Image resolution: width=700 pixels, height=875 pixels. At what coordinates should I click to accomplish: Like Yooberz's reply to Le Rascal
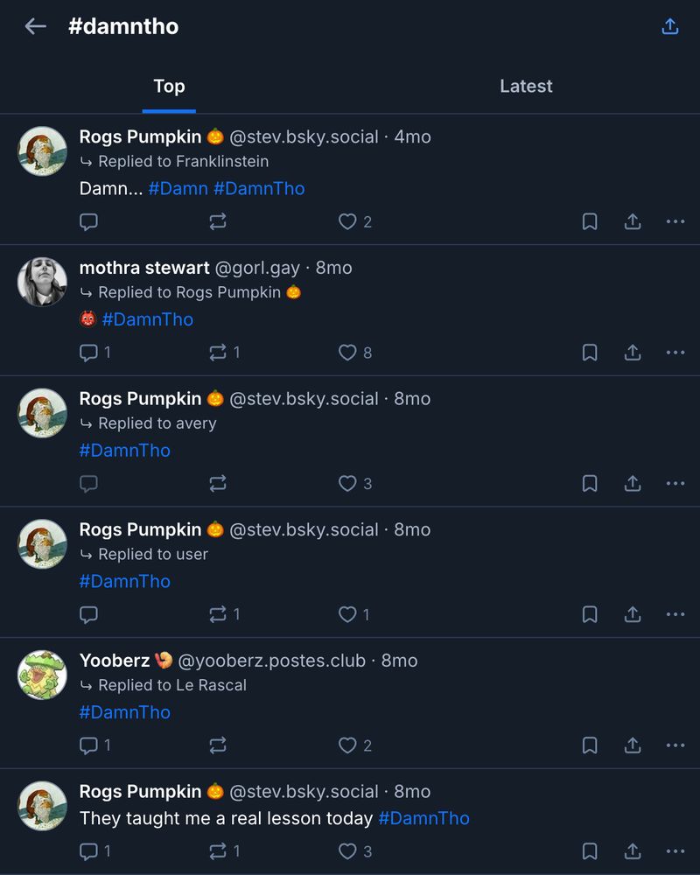(x=348, y=745)
